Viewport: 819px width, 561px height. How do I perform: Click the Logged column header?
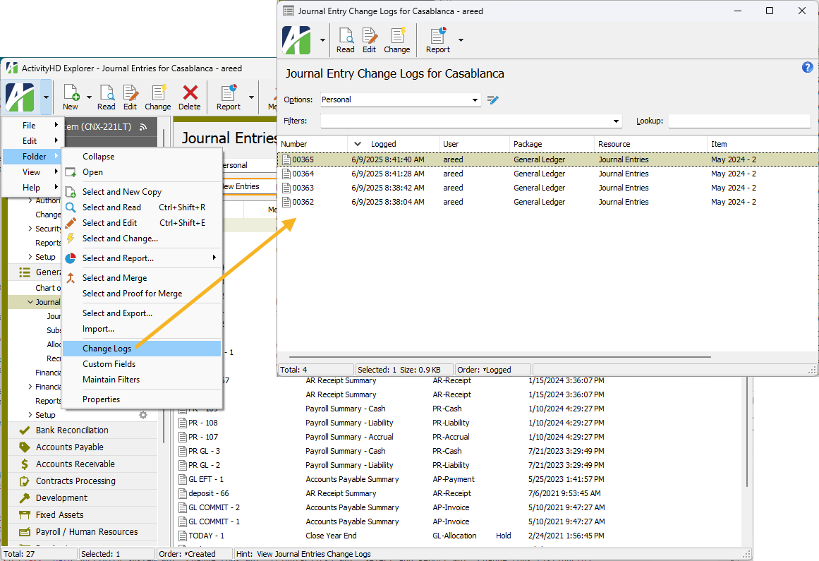pyautogui.click(x=394, y=144)
